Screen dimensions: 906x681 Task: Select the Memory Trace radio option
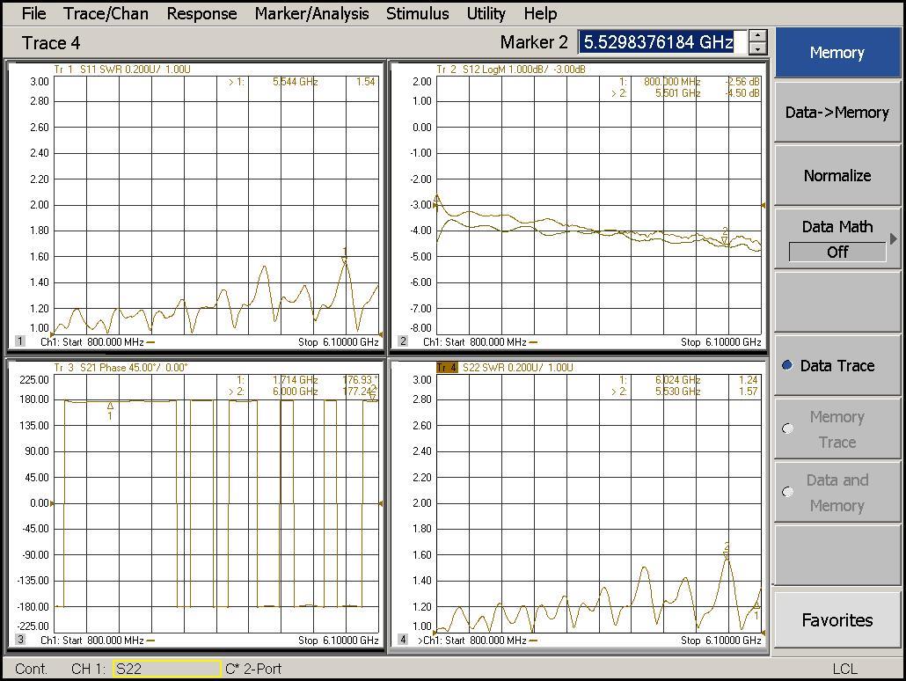click(787, 429)
